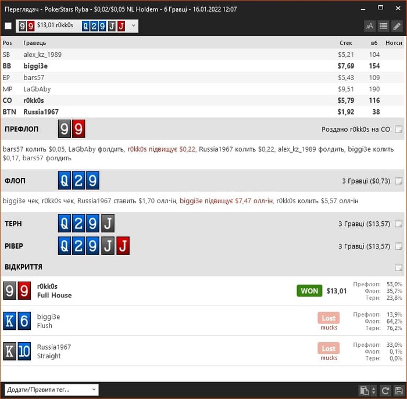This screenshot has height=399, width=407.
Task: Click the 76,2% turn equity value
Action: (394, 328)
